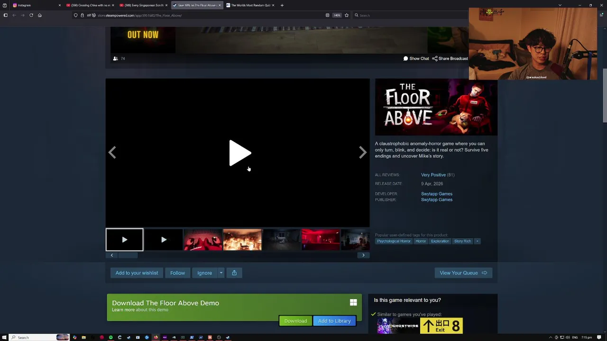This screenshot has height=341, width=607.
Task: Click the broadcast viewer count icon
Action: tap(115, 59)
